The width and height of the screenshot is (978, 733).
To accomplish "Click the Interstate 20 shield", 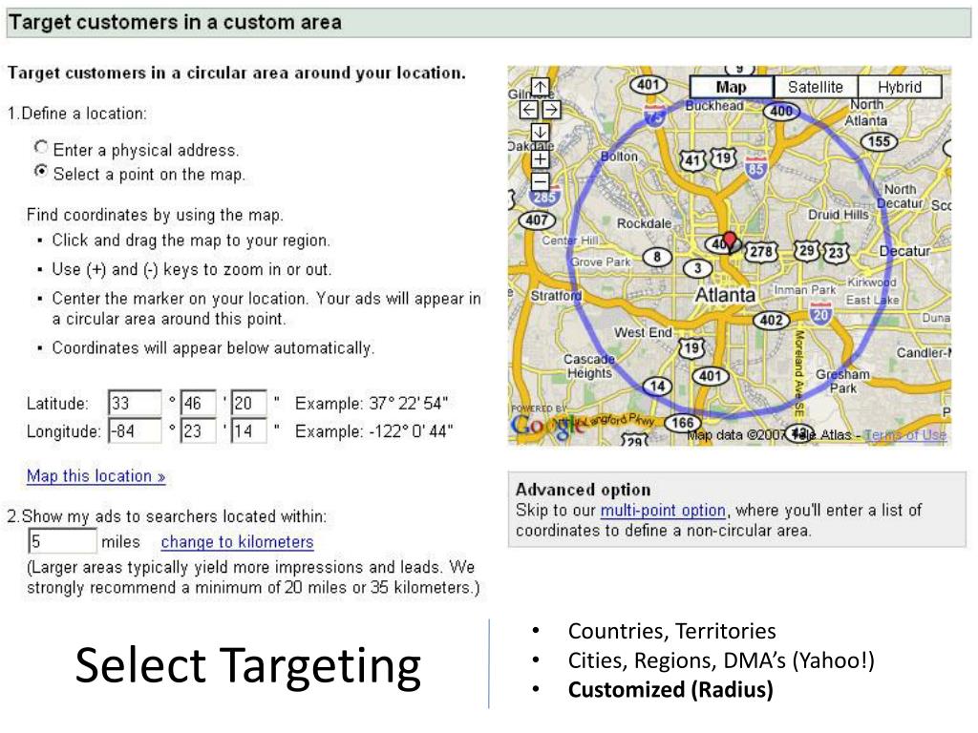I will (x=820, y=313).
